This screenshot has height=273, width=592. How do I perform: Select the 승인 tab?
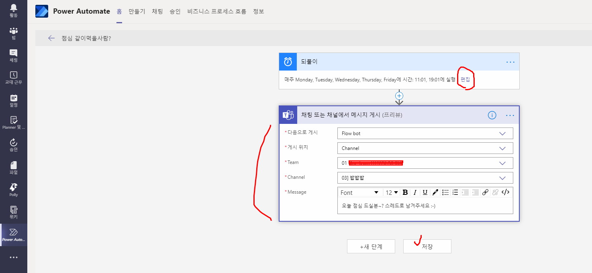pyautogui.click(x=175, y=11)
